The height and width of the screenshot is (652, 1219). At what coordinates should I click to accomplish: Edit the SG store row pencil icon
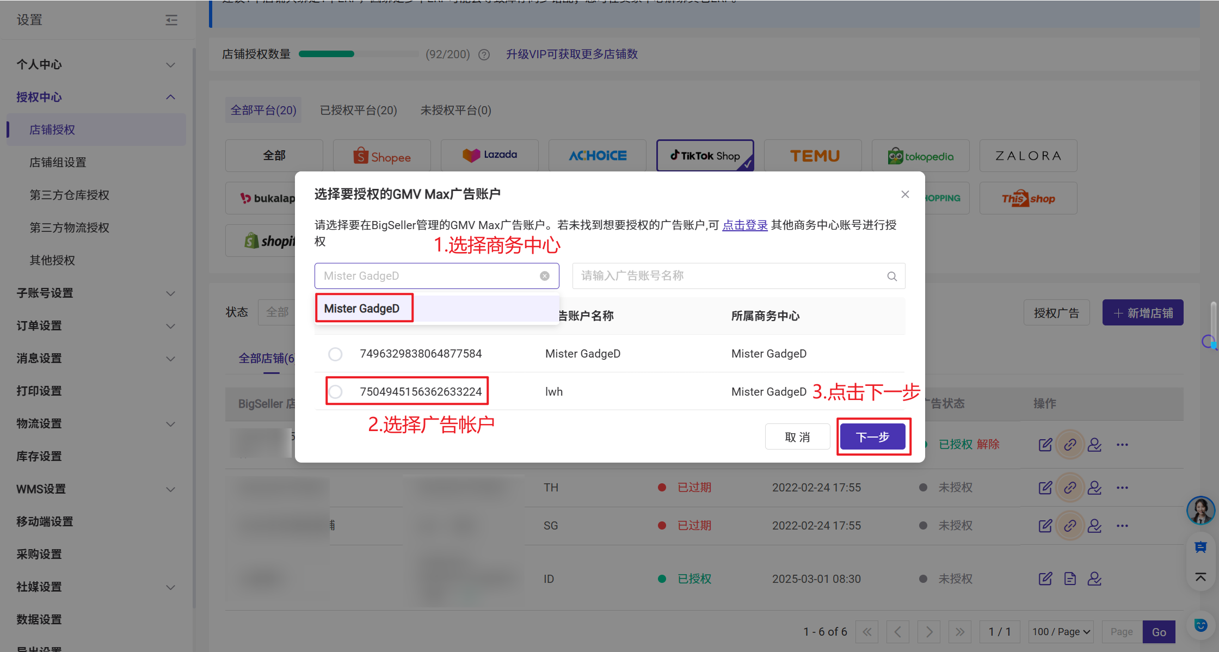coord(1045,526)
